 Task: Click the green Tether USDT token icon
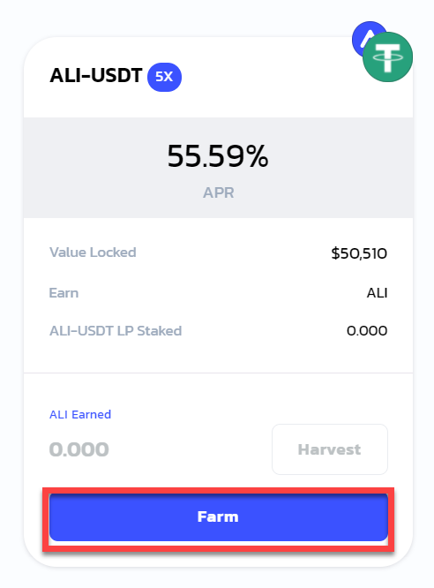coord(387,57)
